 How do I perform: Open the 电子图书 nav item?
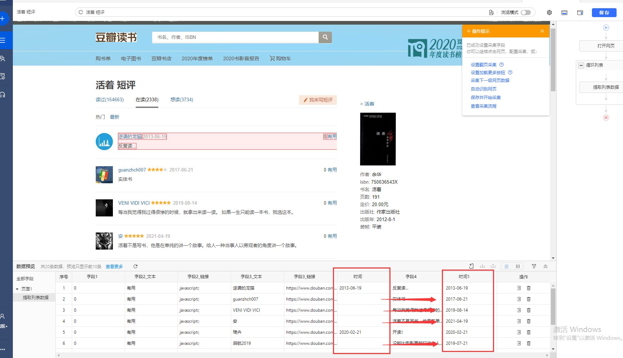click(131, 58)
